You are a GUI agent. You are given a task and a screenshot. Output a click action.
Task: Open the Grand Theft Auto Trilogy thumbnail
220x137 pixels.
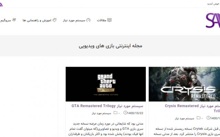(x=106, y=84)
